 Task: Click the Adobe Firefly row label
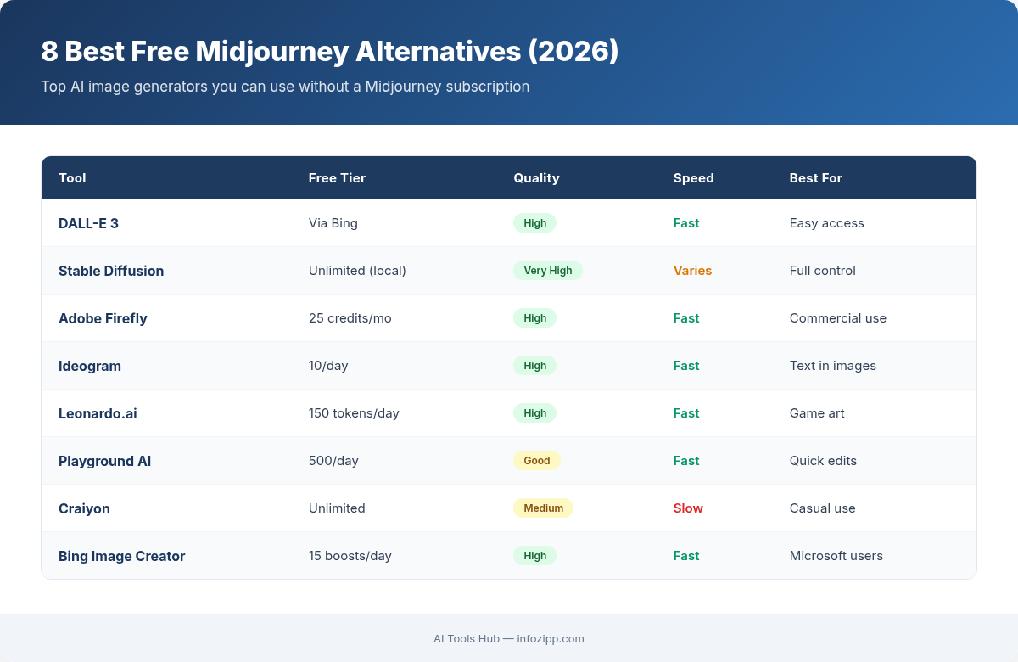103,317
